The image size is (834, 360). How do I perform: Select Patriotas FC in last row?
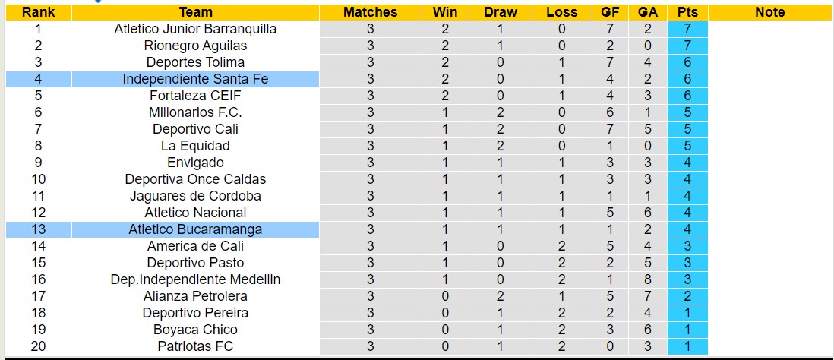click(x=195, y=346)
